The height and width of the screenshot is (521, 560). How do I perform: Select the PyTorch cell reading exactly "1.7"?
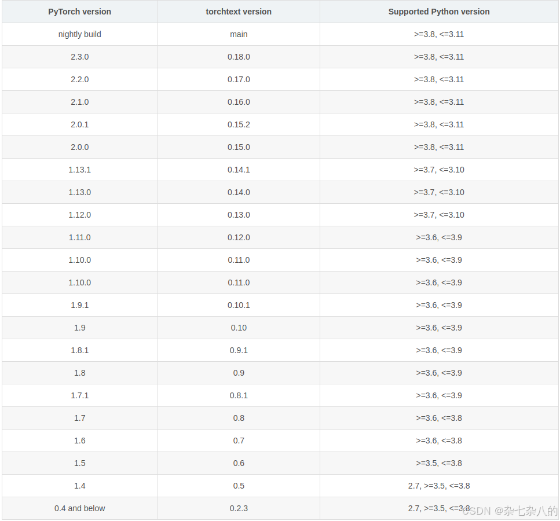point(80,418)
